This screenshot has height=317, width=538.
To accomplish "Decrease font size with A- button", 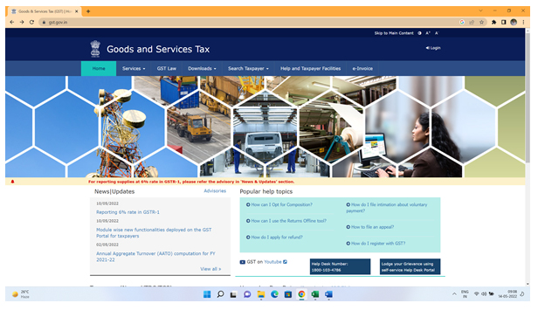I will tap(437, 33).
